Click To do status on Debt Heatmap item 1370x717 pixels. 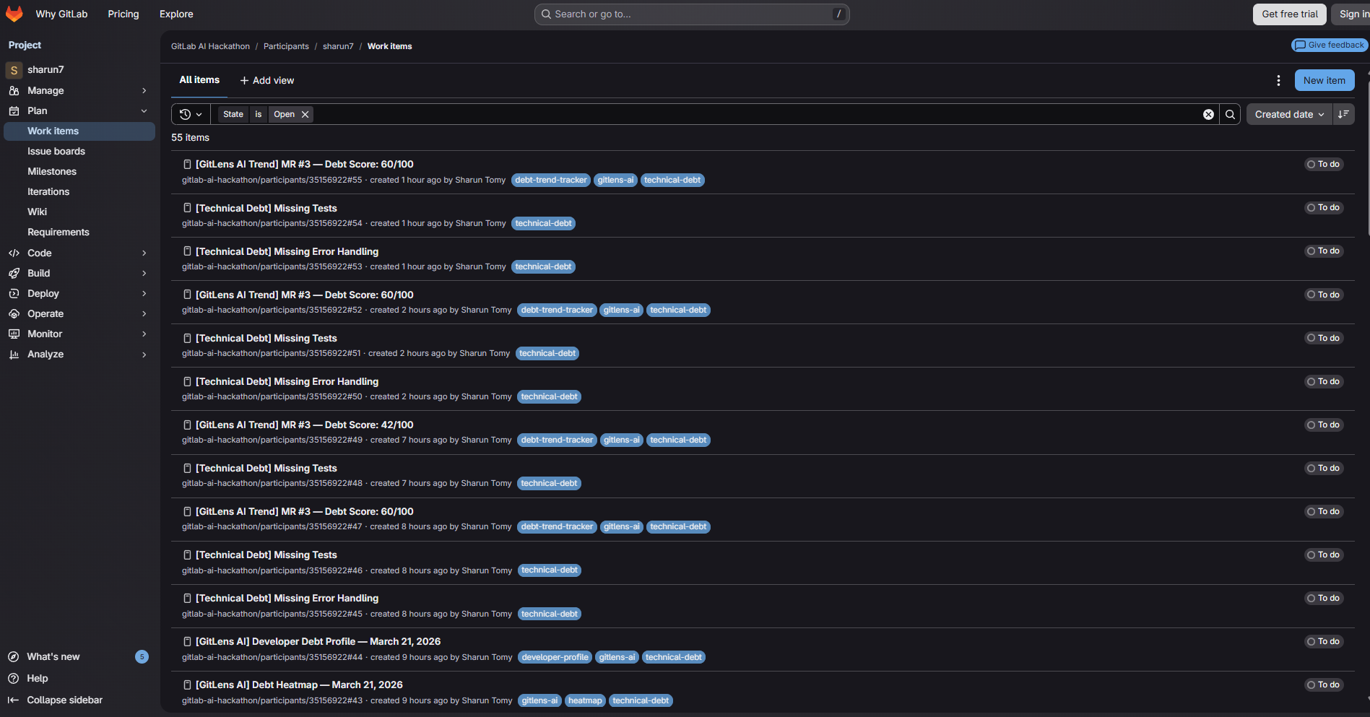(1323, 685)
